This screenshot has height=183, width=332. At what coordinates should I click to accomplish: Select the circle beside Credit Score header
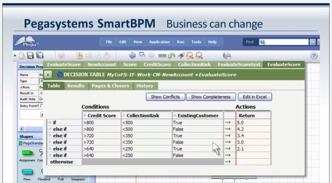85,115
